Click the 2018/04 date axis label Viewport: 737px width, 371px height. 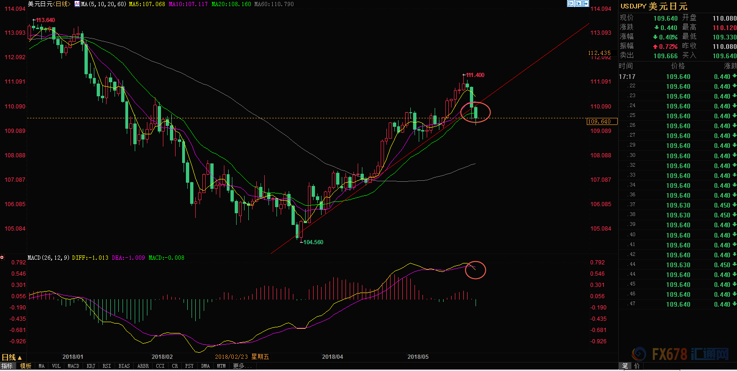332,357
